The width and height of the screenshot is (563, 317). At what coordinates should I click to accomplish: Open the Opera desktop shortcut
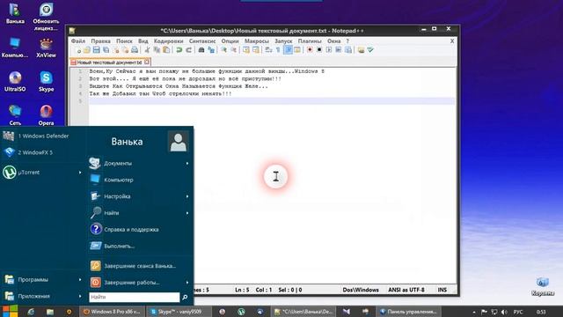46,114
